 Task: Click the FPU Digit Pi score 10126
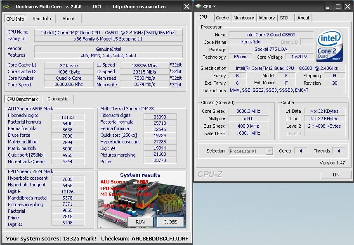coord(68,192)
